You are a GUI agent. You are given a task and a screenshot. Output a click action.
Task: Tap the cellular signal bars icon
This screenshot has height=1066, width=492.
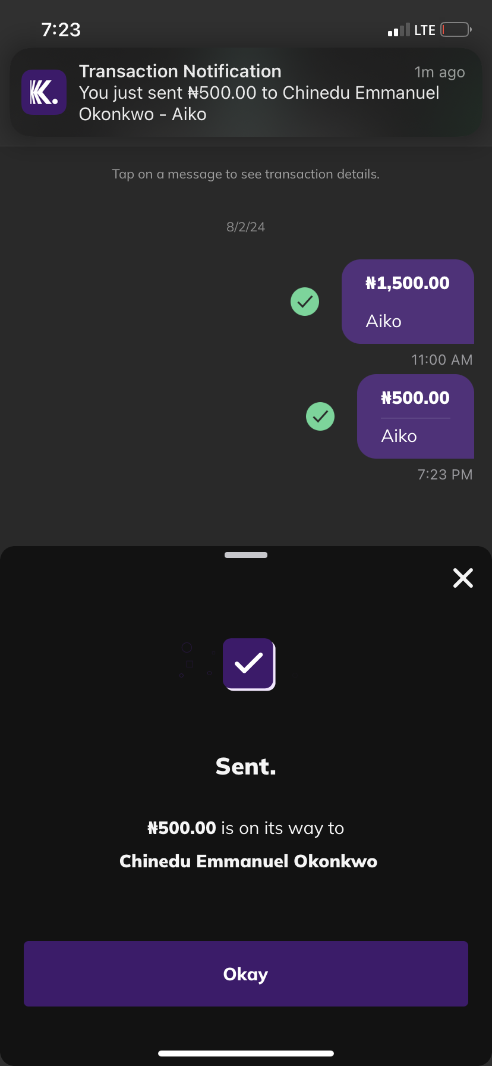[x=398, y=30]
